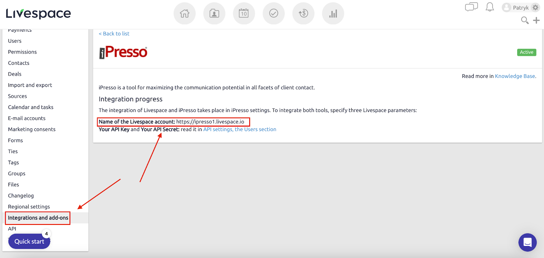Open Import and export settings
Image resolution: width=544 pixels, height=258 pixels.
[x=30, y=85]
